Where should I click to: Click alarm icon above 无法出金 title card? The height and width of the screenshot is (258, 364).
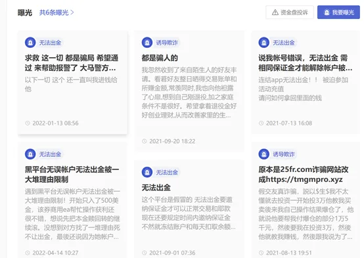147,172
